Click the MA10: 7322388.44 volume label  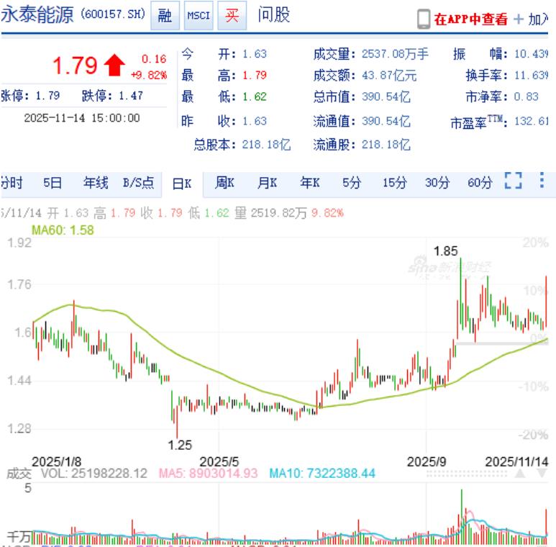point(322,474)
